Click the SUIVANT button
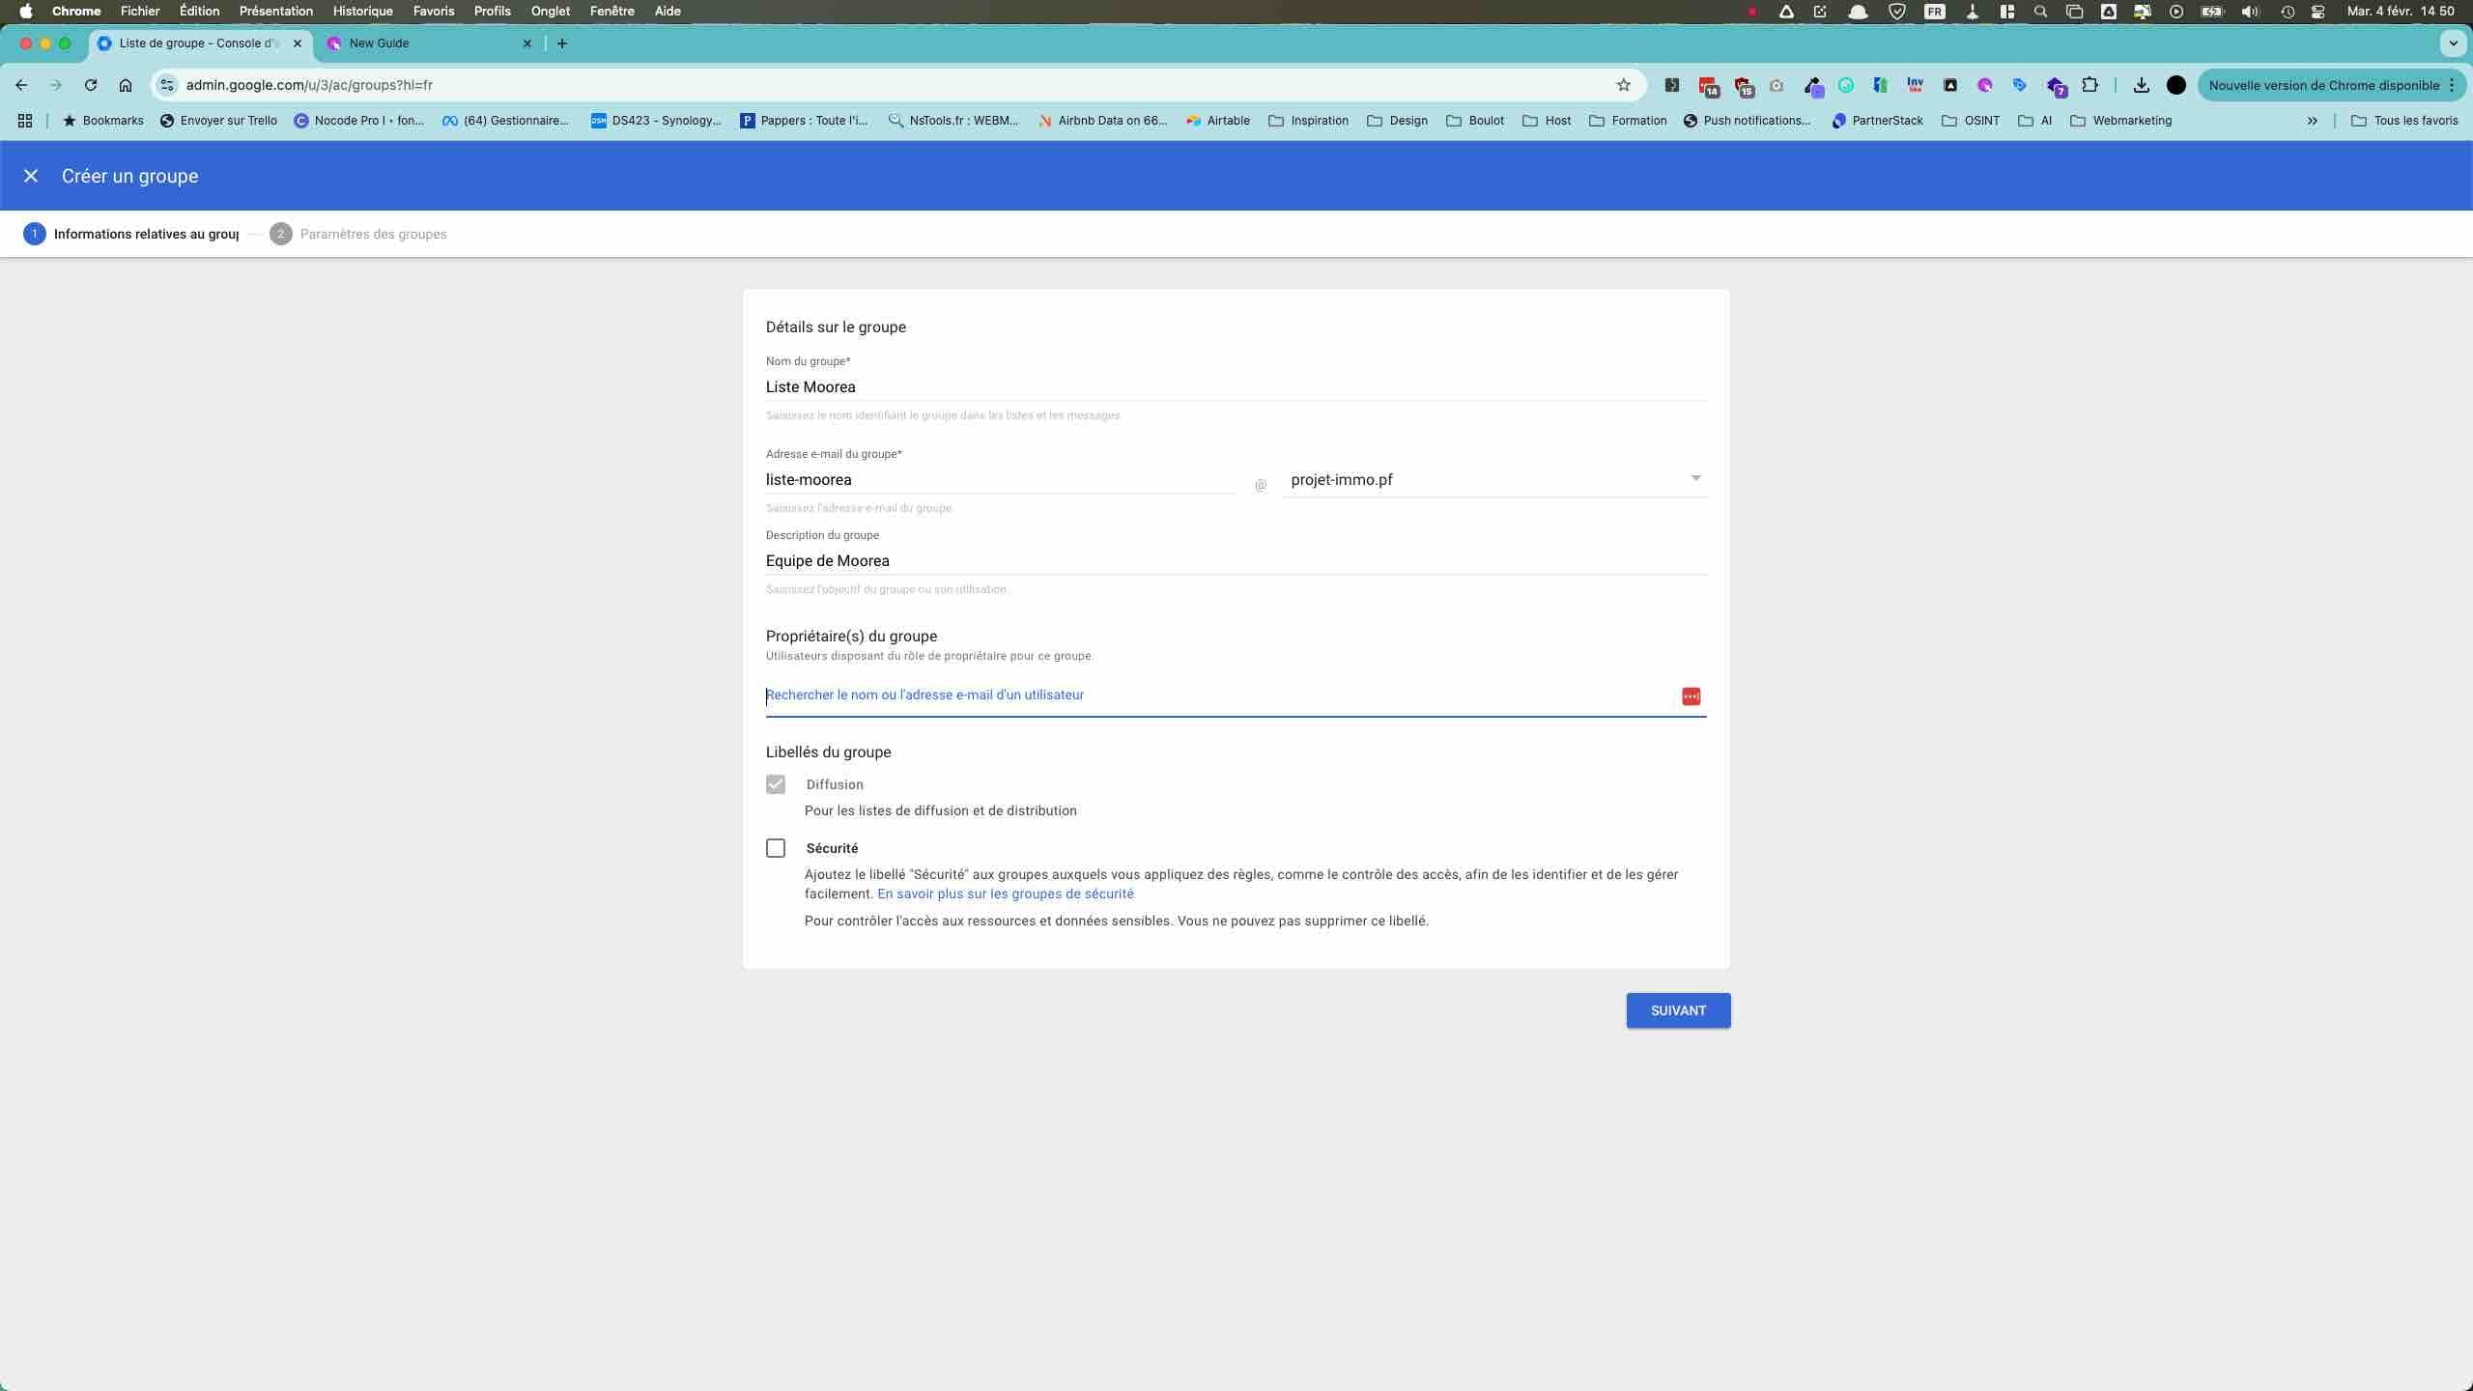This screenshot has width=2473, height=1391. (x=1678, y=1010)
